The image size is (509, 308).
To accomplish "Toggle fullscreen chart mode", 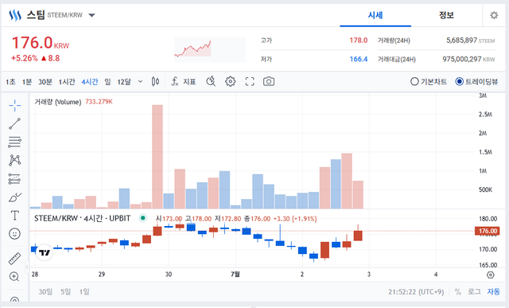I will tap(250, 81).
